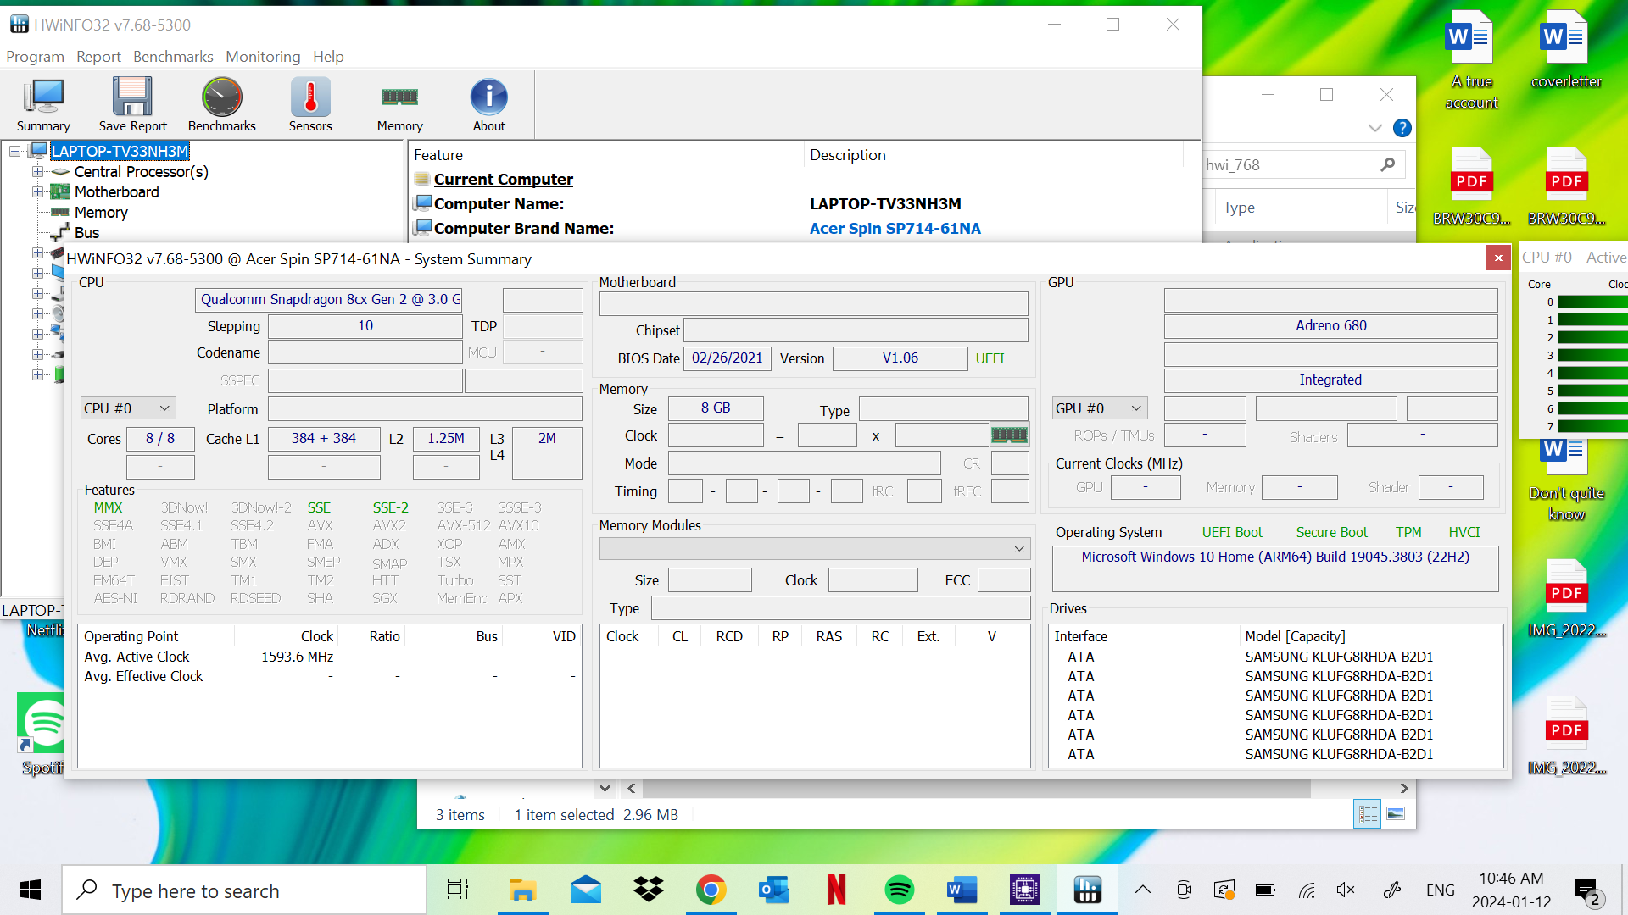Select the Bus item in the tree
This screenshot has height=915, width=1628.
(x=86, y=232)
